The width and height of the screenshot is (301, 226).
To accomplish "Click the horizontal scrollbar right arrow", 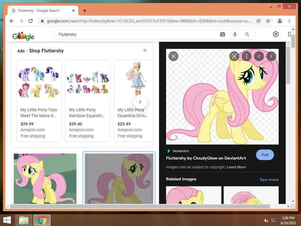I will click(x=288, y=206).
